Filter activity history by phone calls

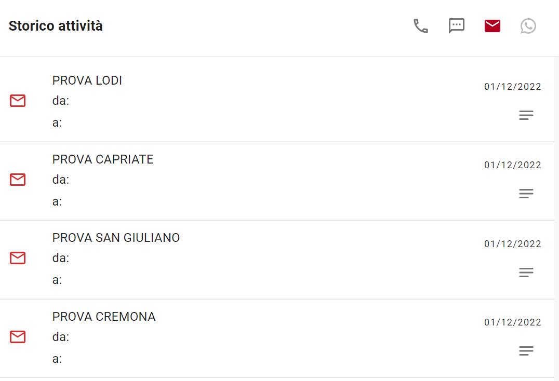click(x=420, y=26)
